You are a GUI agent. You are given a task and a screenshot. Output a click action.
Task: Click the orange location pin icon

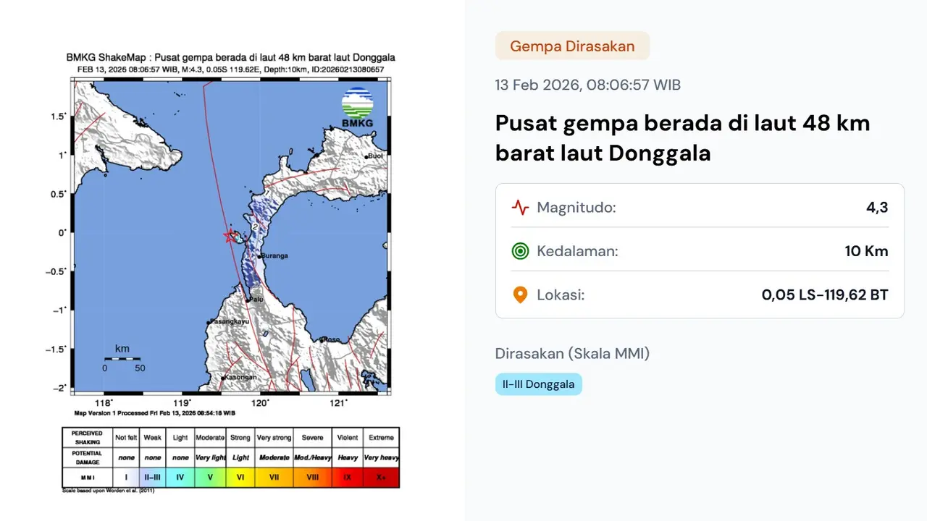pyautogui.click(x=520, y=295)
